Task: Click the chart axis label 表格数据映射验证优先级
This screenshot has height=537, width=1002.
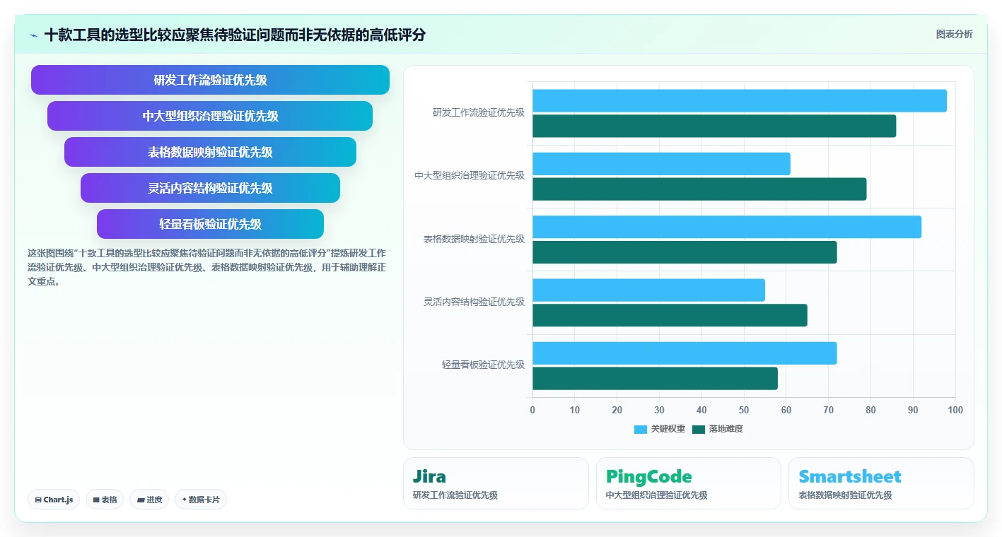Action: (x=474, y=239)
